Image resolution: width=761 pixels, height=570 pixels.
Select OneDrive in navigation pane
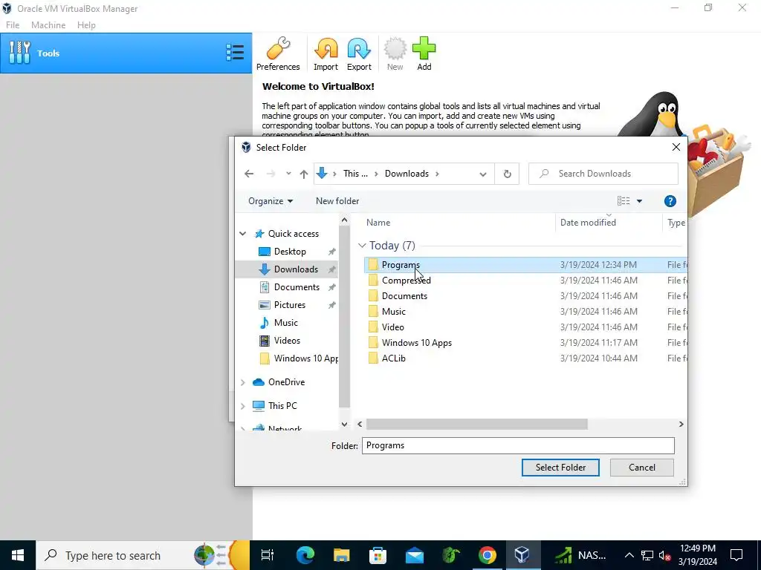(286, 382)
